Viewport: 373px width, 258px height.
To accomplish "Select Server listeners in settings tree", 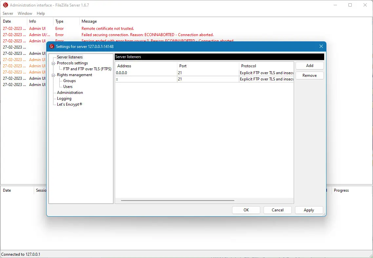I will pos(70,57).
